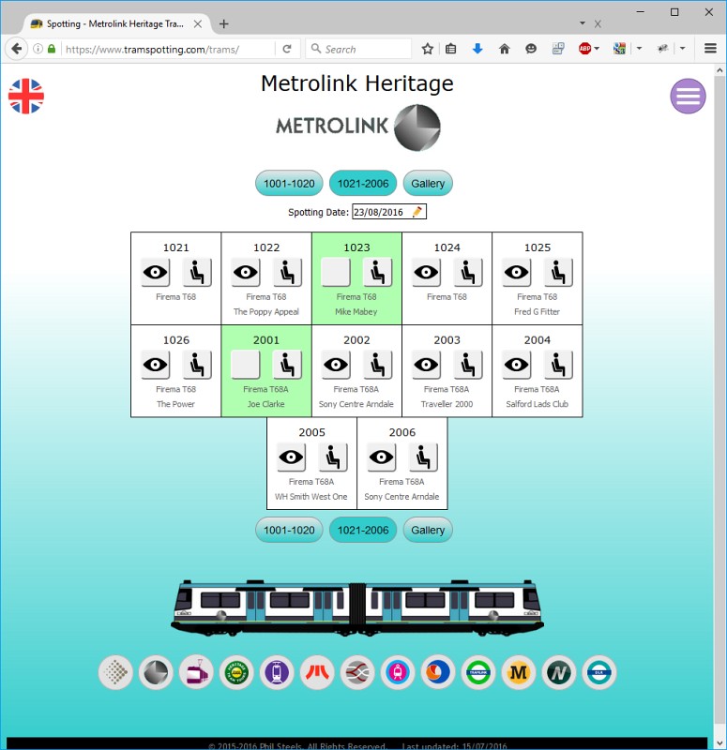Open the browser downloads arrow icon

point(477,49)
